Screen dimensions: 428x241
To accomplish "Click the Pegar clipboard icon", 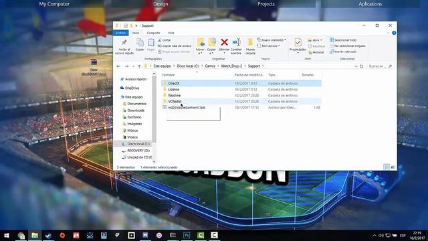I will pyautogui.click(x=151, y=43).
